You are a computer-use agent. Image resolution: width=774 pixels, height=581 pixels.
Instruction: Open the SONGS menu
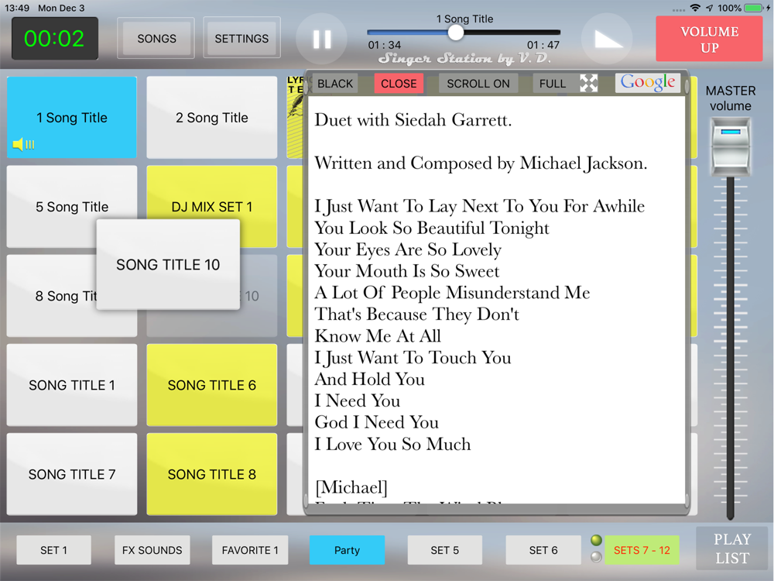156,39
